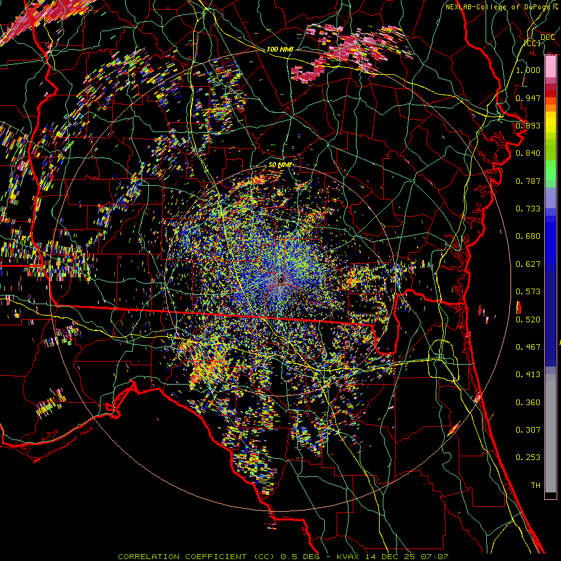The width and height of the screenshot is (561, 561).
Task: Click the 0.840 scale value
Action: tap(528, 153)
